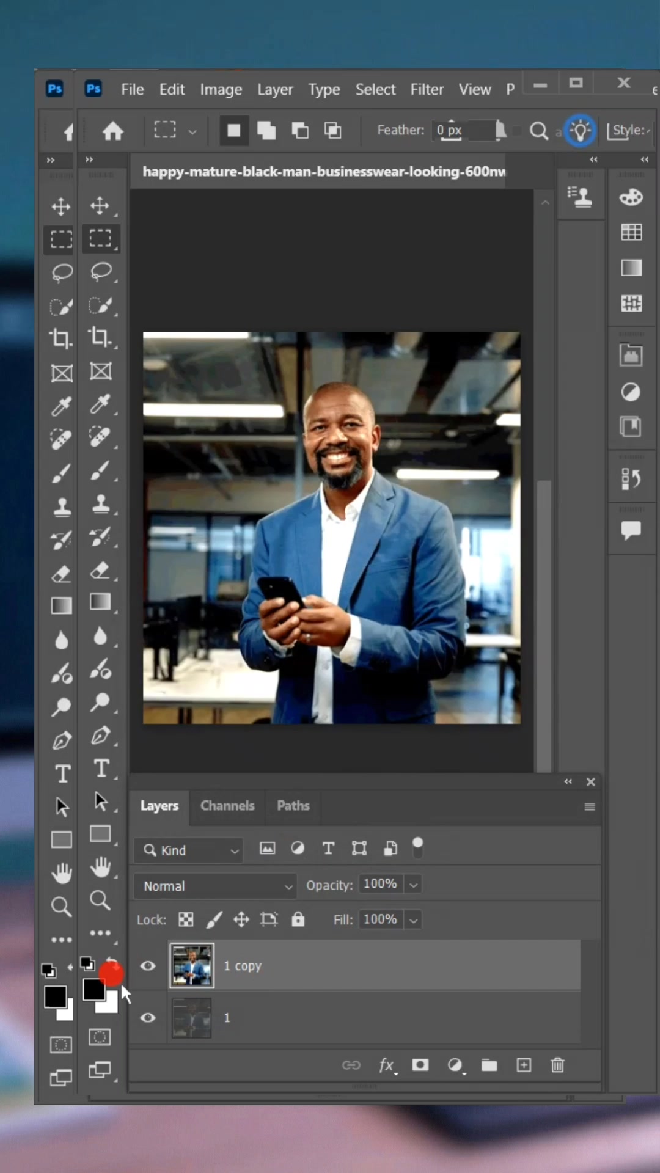This screenshot has height=1173, width=660.
Task: Toggle Lock artboard nesting icon
Action: click(x=269, y=919)
